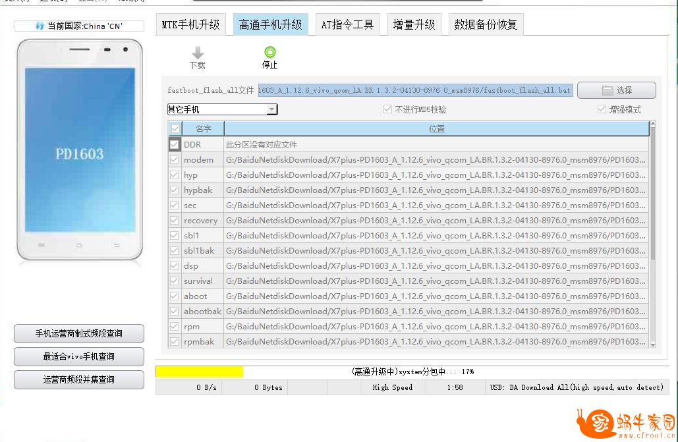Click the PD1603 phone preview image
Viewport: 678px width, 442px height.
[80, 150]
